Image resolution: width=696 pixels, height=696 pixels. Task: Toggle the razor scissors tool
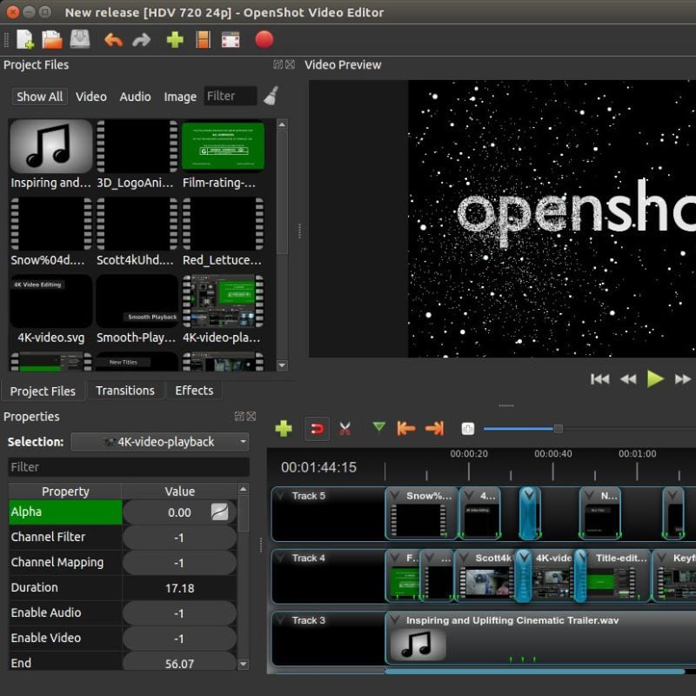click(x=345, y=429)
